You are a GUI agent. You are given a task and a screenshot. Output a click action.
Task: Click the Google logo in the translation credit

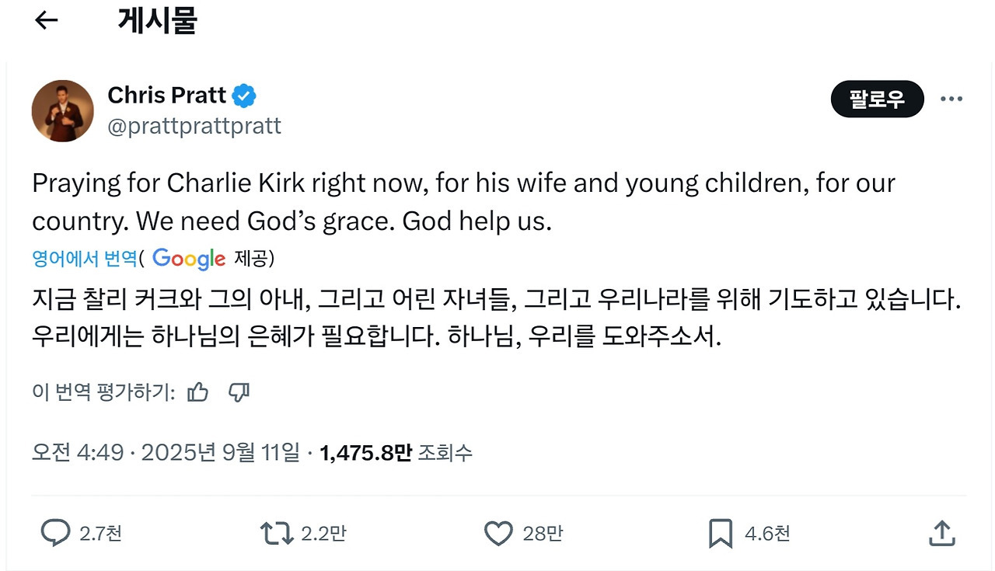(x=189, y=259)
